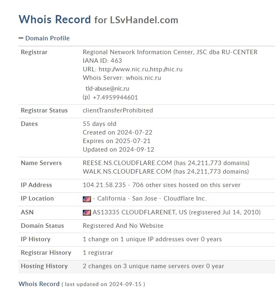Select the '55 days old' text
The height and width of the screenshot is (291, 275).
[x=100, y=124]
